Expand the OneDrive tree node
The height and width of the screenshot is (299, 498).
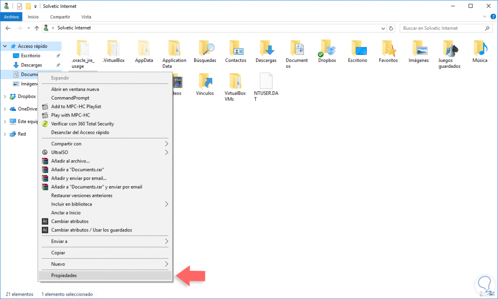pos(5,109)
